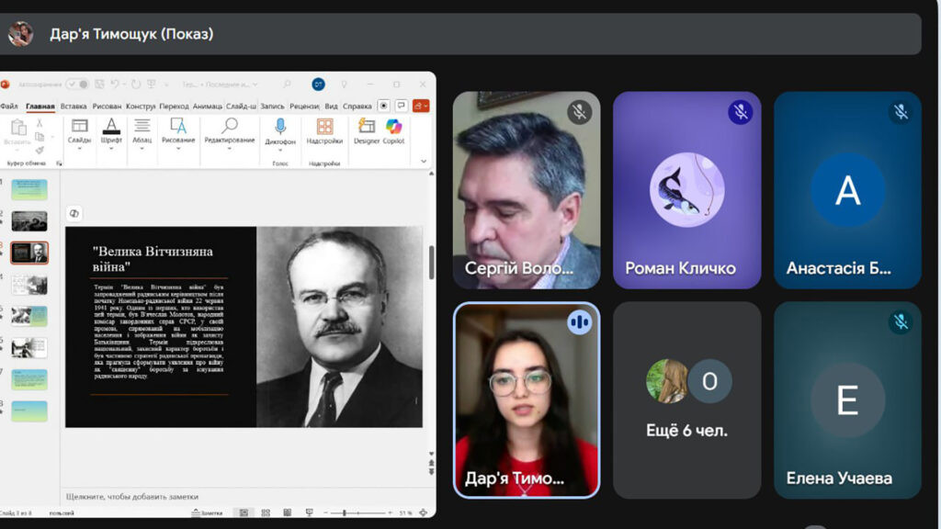Open the Файл menu
Viewport: 941px width, 529px height.
tap(9, 107)
